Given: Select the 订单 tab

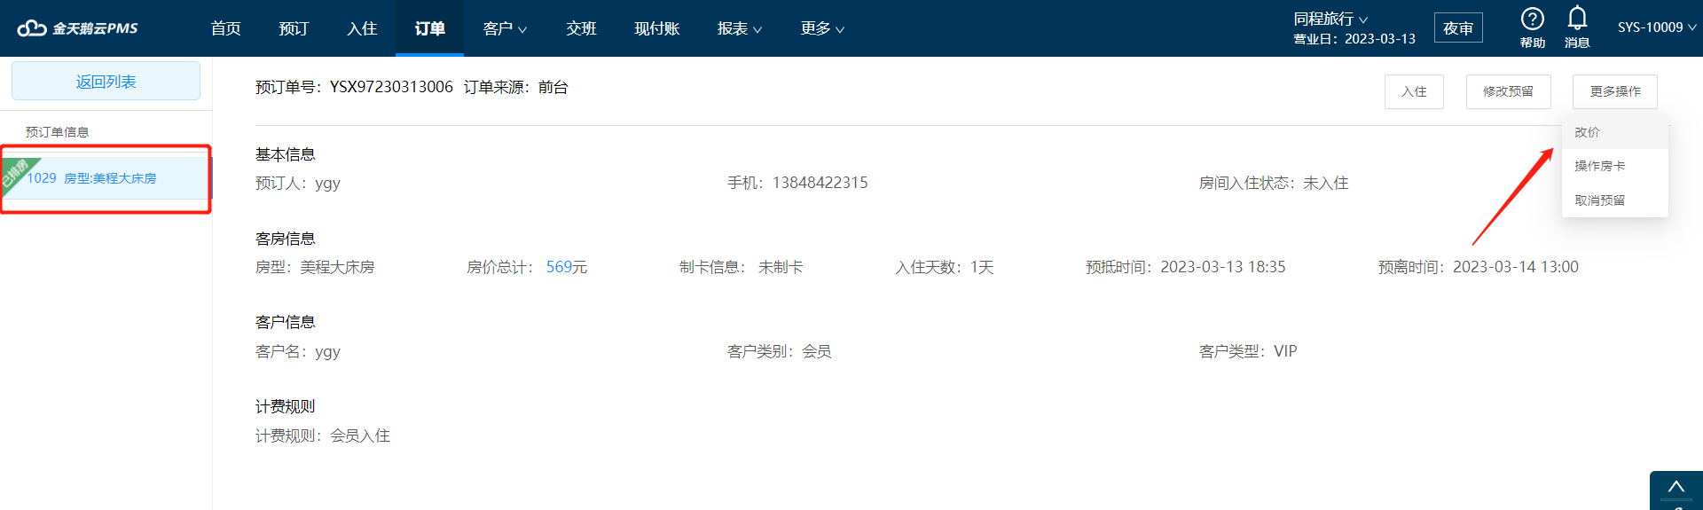Looking at the screenshot, I should tap(429, 28).
